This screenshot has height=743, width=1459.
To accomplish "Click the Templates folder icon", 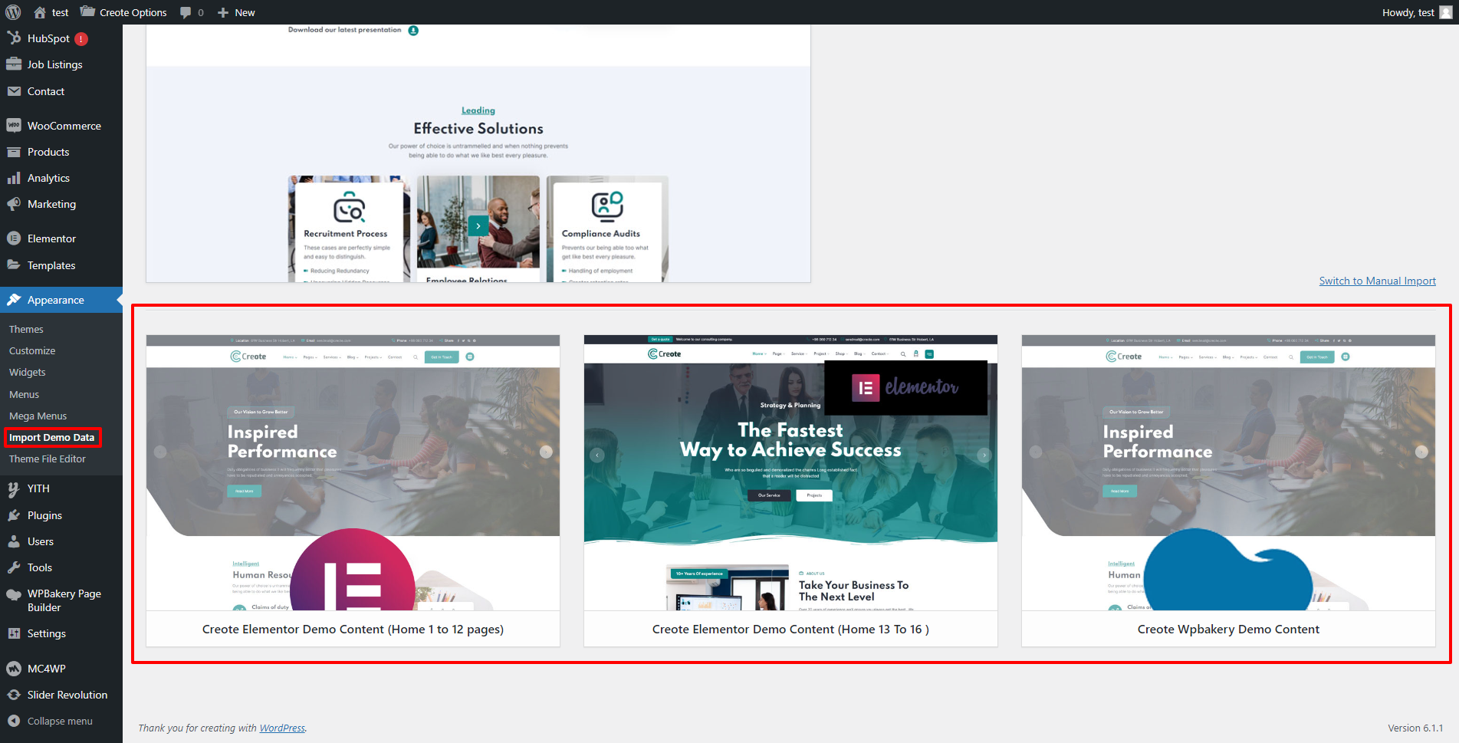I will [x=14, y=265].
